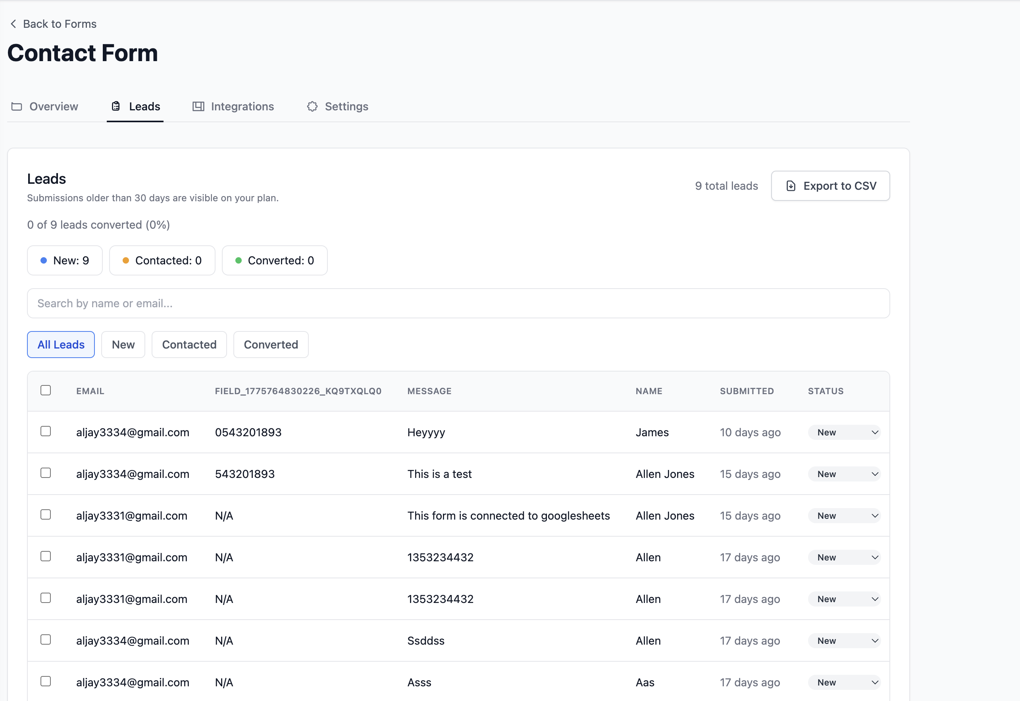Screen dimensions: 1020x701
Task: Click the CSV file download icon
Action: (x=791, y=186)
